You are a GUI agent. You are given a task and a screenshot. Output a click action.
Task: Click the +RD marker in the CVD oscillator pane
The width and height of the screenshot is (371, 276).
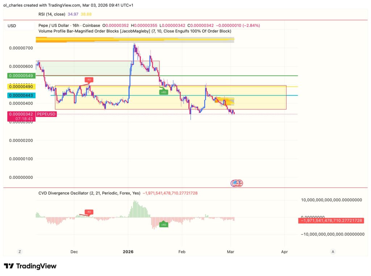click(x=163, y=224)
